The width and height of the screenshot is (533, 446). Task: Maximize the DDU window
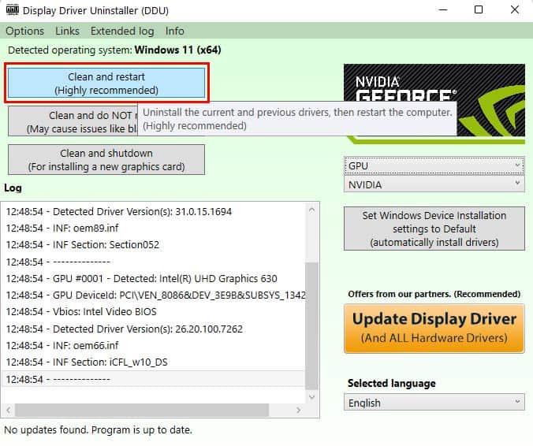click(479, 9)
